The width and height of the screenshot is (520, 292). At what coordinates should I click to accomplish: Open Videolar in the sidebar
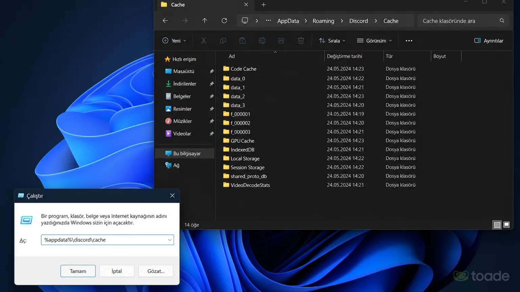coord(182,133)
